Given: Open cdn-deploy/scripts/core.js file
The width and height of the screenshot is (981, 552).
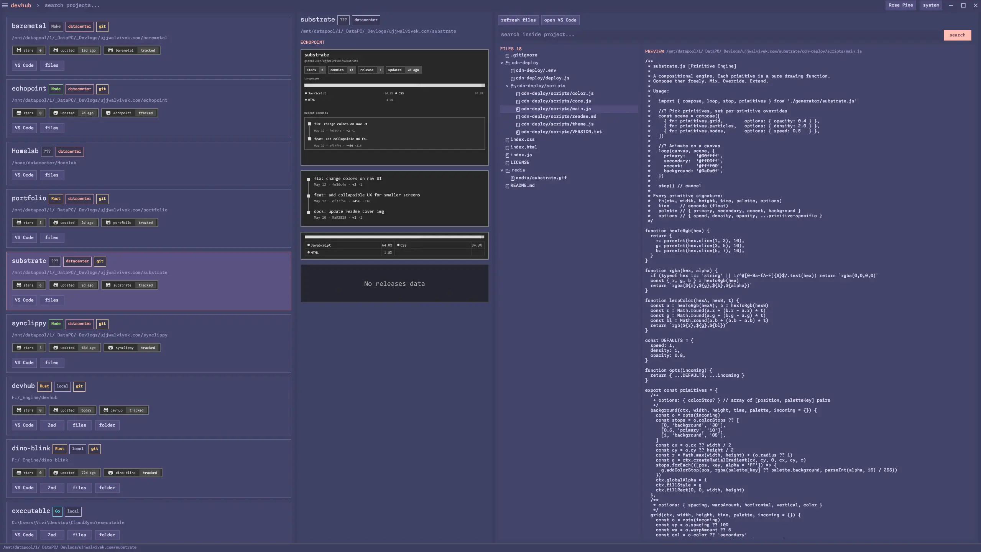Looking at the screenshot, I should (556, 101).
